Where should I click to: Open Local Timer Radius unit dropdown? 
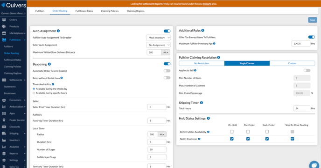[162, 134]
